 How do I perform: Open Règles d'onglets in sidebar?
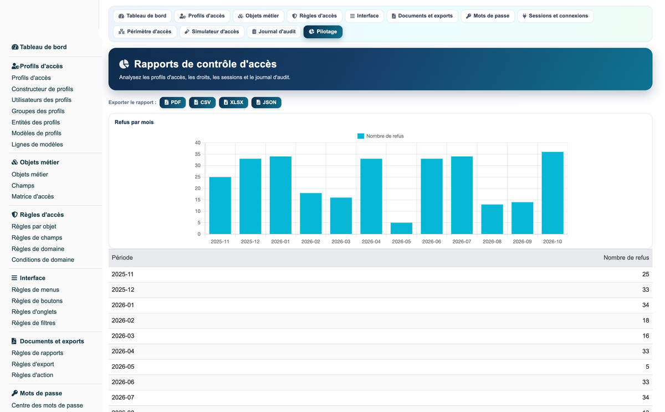(34, 312)
